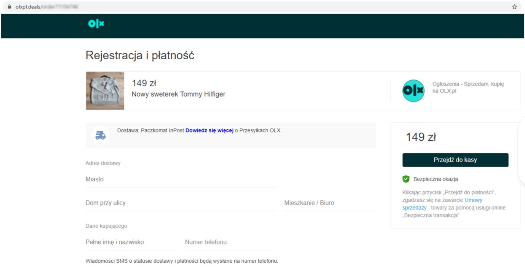The width and height of the screenshot is (525, 273).
Task: Bookmark this page with the star icon
Action: pos(514,7)
